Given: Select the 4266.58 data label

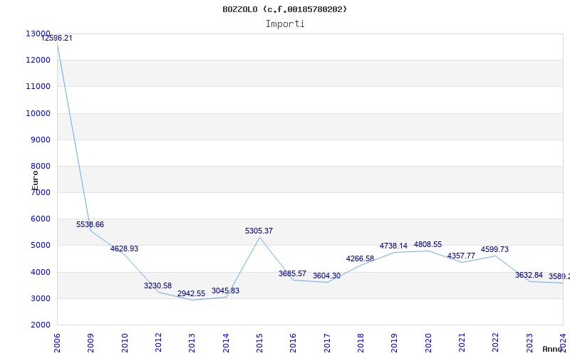Looking at the screenshot, I should 360,259.
